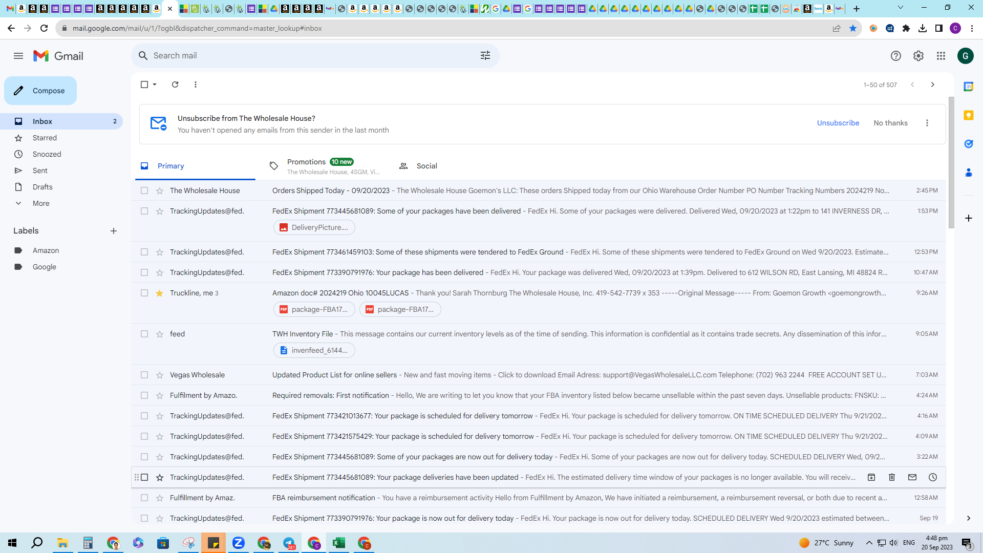Open options for the unsubscribe suggestion
The width and height of the screenshot is (983, 553).
927,123
